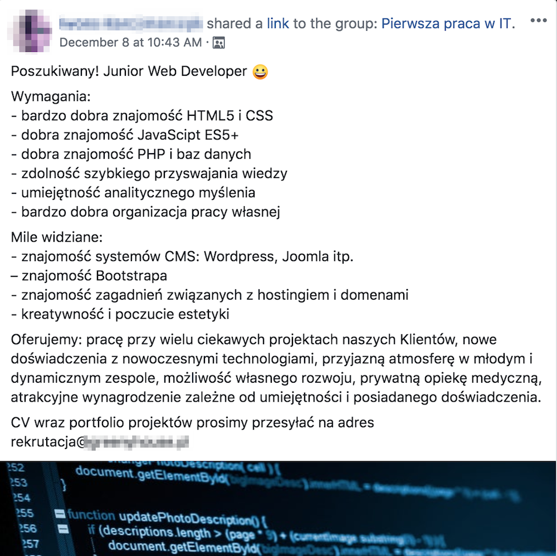Click the "Wymagania:" heading text
The height and width of the screenshot is (556, 557).
click(x=51, y=96)
